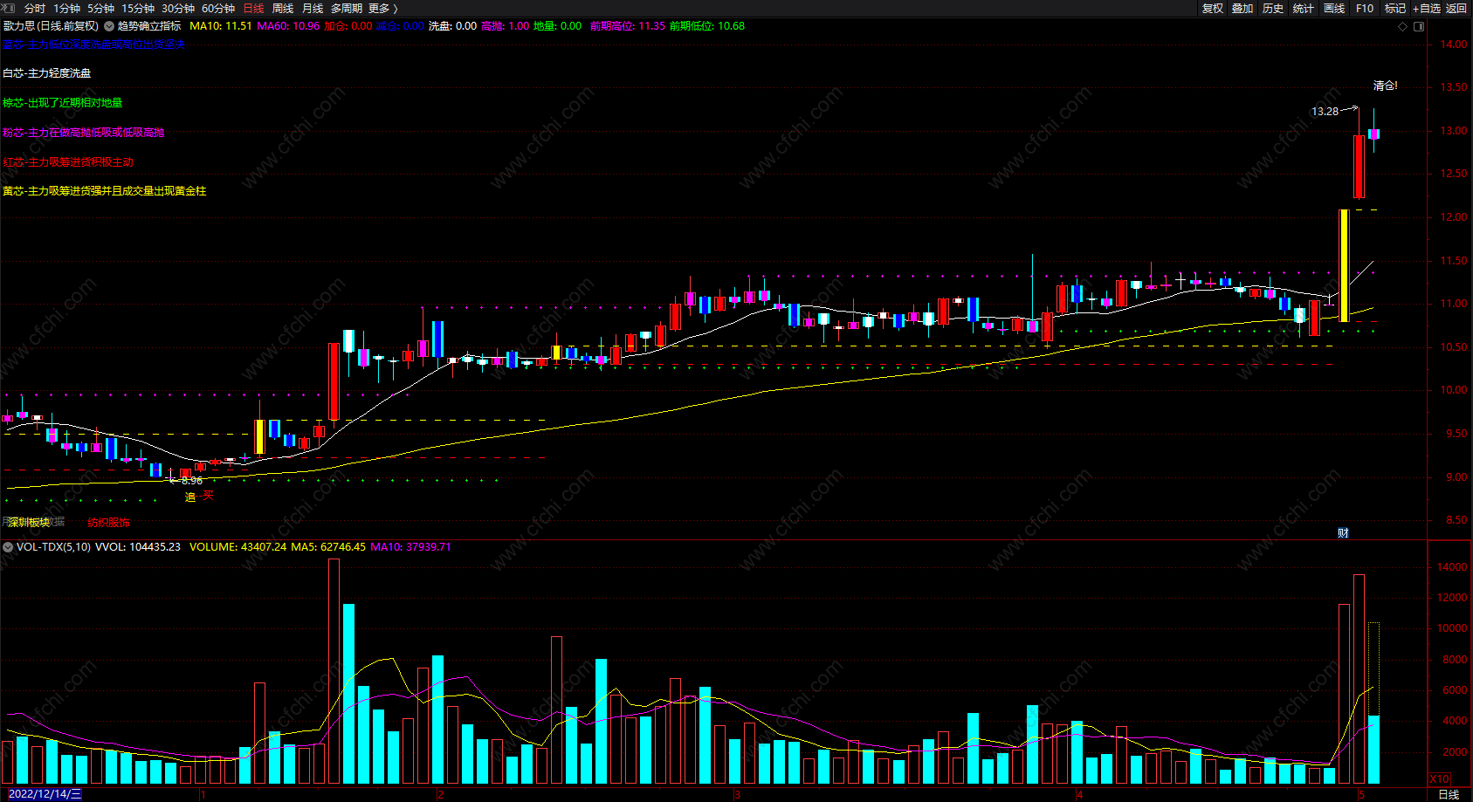This screenshot has width=1473, height=802.
Task: Click the X10 volume scale label
Action: point(1439,778)
